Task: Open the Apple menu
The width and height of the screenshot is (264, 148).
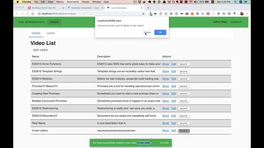Action: [x=18, y=2]
